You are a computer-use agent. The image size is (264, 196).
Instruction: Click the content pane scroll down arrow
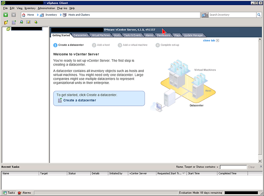click(260, 161)
